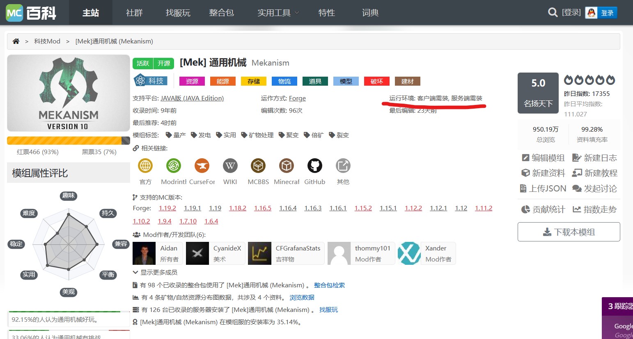Screen dimensions: 633x339
Task: Click the 新建教程 option
Action: click(x=595, y=173)
